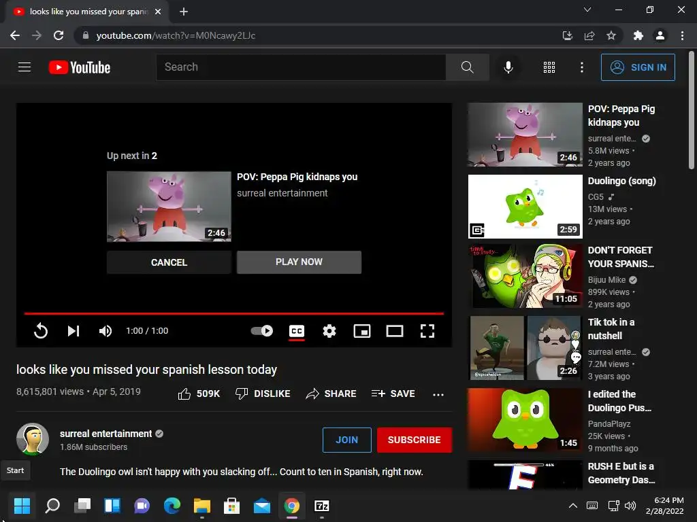Viewport: 697px width, 522px height.
Task: Go to YouTube home via logo
Action: click(80, 67)
